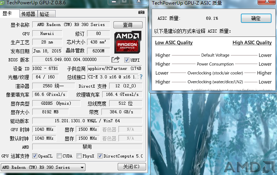This screenshot has width=277, height=175.
Task: Click the GPU-Z app icon in title bar
Action: 2,2
